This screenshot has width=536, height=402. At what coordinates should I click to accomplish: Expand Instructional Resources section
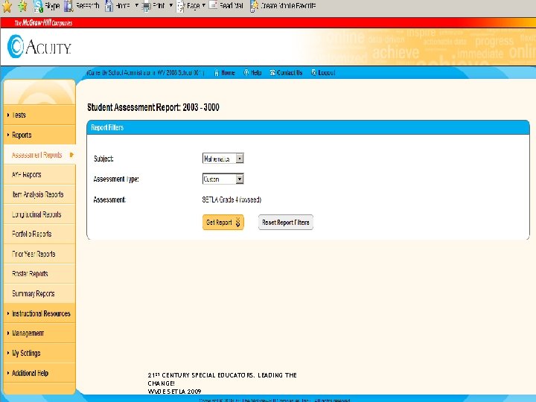point(39,313)
